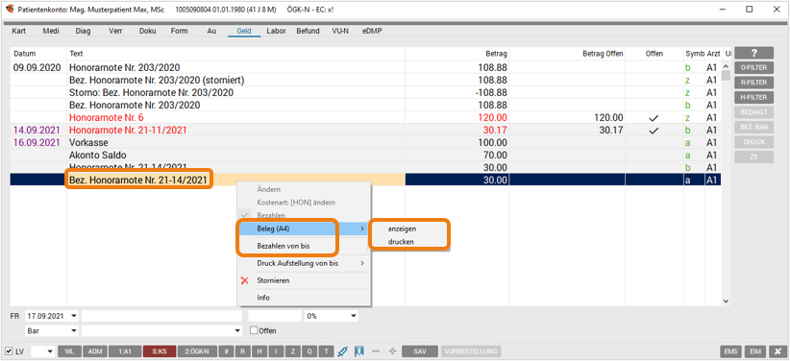Click the syringe icon in bottom toolbar

[343, 351]
